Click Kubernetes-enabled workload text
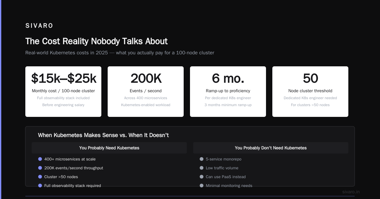 (x=146, y=105)
